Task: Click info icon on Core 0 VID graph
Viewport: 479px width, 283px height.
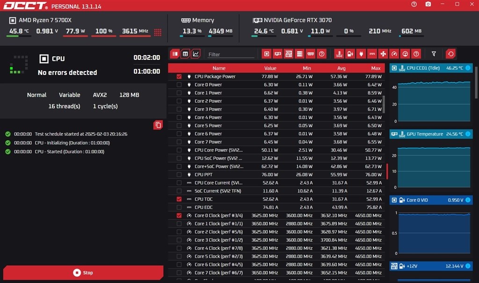Action: coord(468,200)
